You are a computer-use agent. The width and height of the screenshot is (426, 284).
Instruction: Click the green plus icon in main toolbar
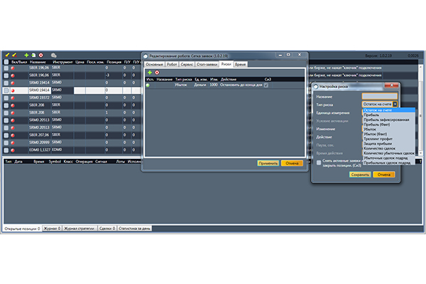(26, 55)
